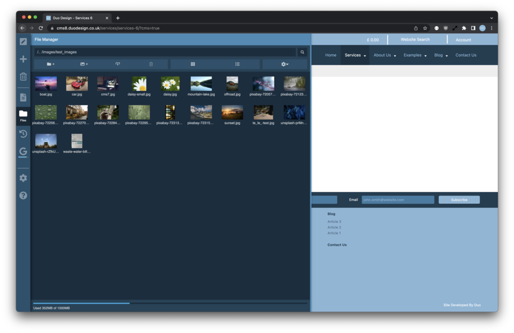Open the Account link
This screenshot has height=333, width=514.
(x=463, y=40)
